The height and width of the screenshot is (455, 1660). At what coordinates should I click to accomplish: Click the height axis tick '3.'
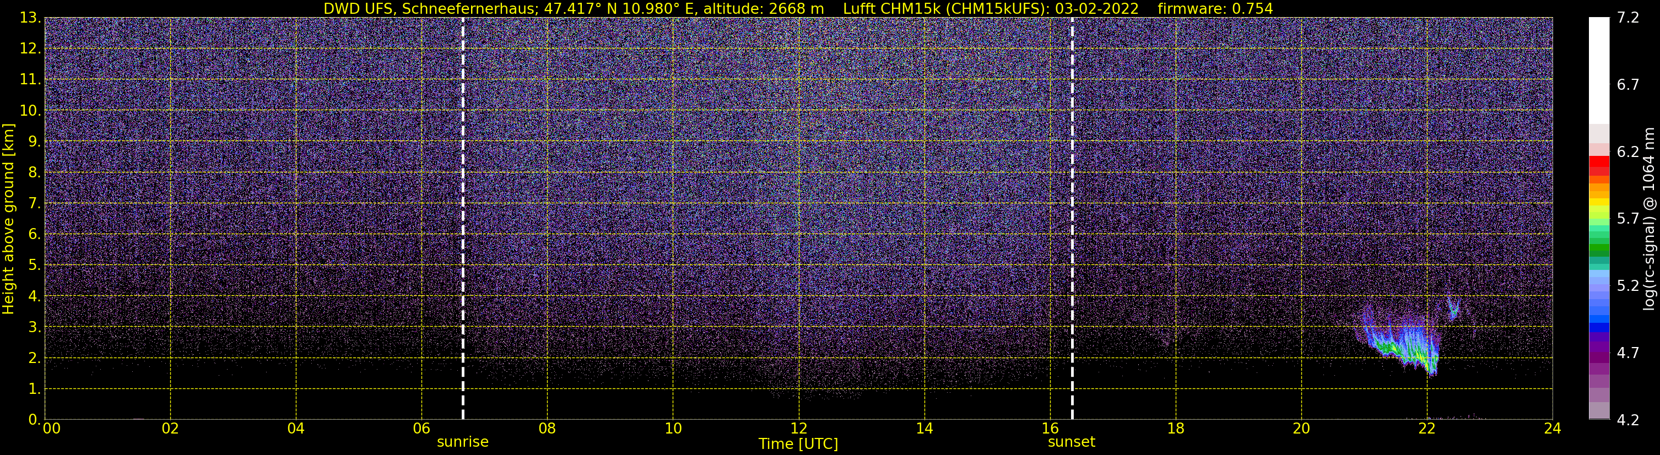coord(34,327)
